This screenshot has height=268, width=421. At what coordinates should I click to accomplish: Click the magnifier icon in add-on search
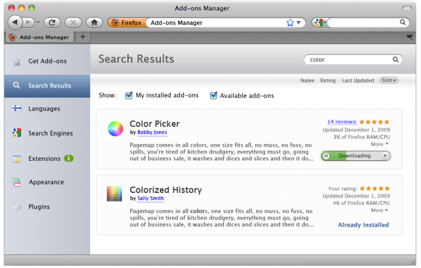tap(396, 59)
